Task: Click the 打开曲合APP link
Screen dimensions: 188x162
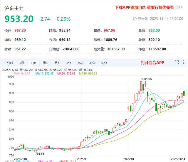Action: click(x=152, y=63)
